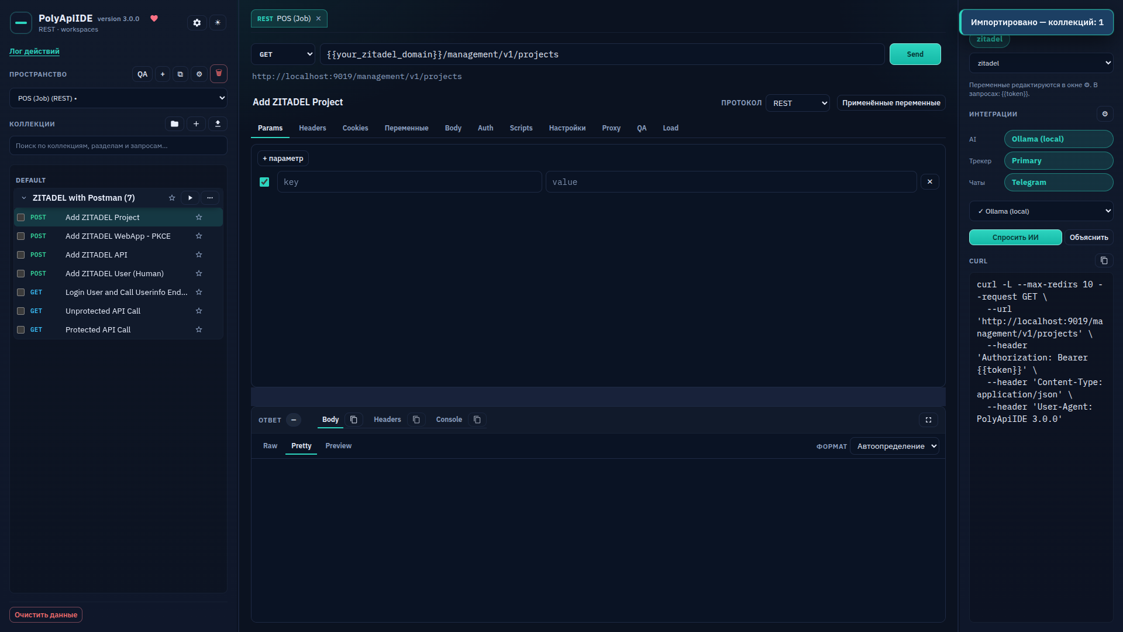Select the Protected API Call checkbox
The height and width of the screenshot is (632, 1123).
coord(21,330)
